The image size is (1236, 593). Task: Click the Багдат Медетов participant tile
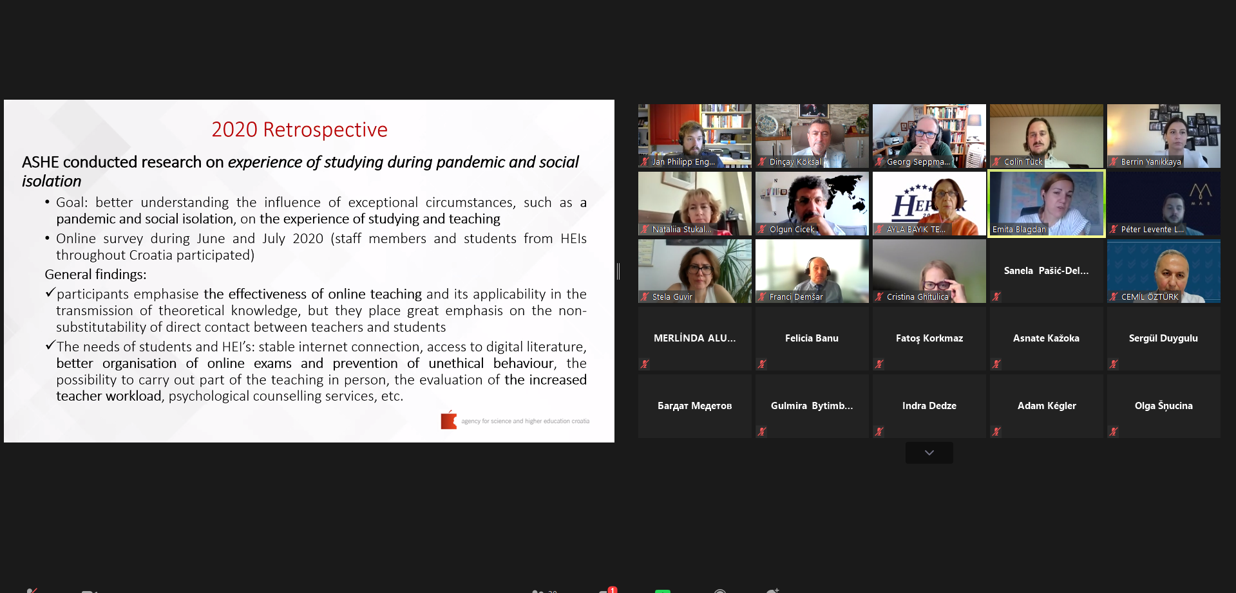pos(694,406)
